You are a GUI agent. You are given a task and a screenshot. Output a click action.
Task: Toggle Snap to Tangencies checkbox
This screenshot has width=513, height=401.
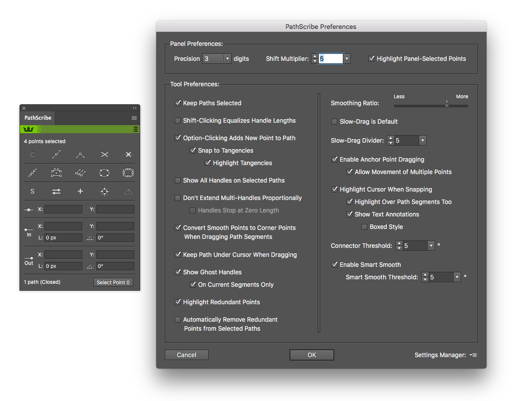tap(193, 151)
